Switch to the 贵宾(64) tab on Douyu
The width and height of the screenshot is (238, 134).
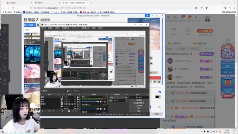[x=195, y=49]
